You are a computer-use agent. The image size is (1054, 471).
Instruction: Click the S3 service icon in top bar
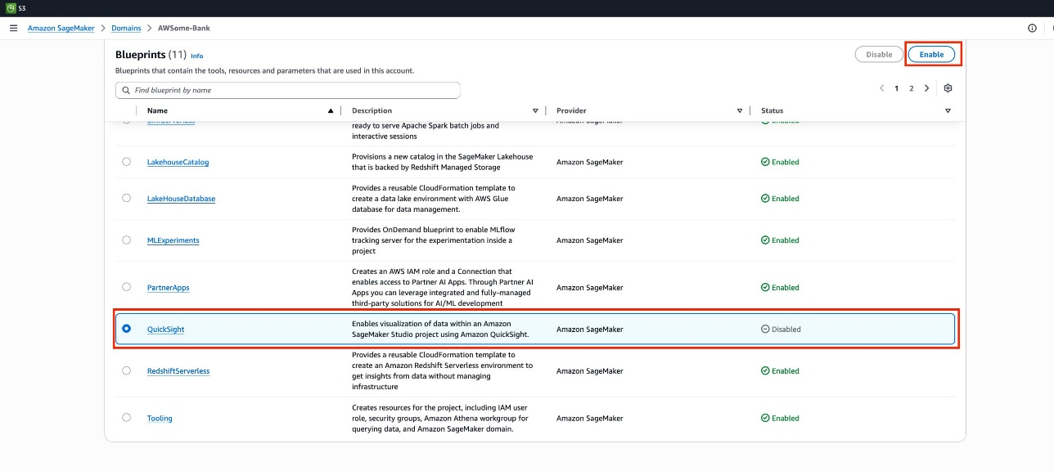coord(11,7)
